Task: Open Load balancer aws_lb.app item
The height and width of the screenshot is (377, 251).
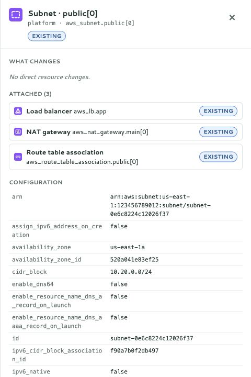Action: [x=125, y=111]
